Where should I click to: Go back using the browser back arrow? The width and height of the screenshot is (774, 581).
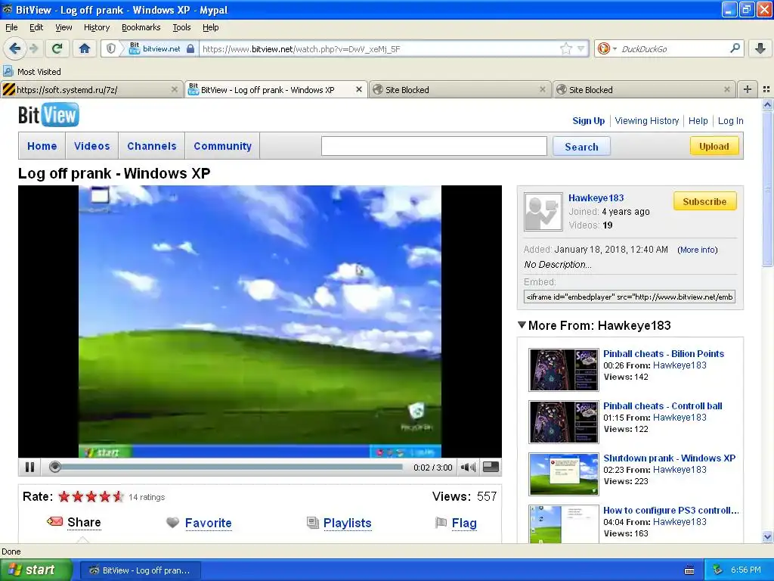(x=14, y=48)
